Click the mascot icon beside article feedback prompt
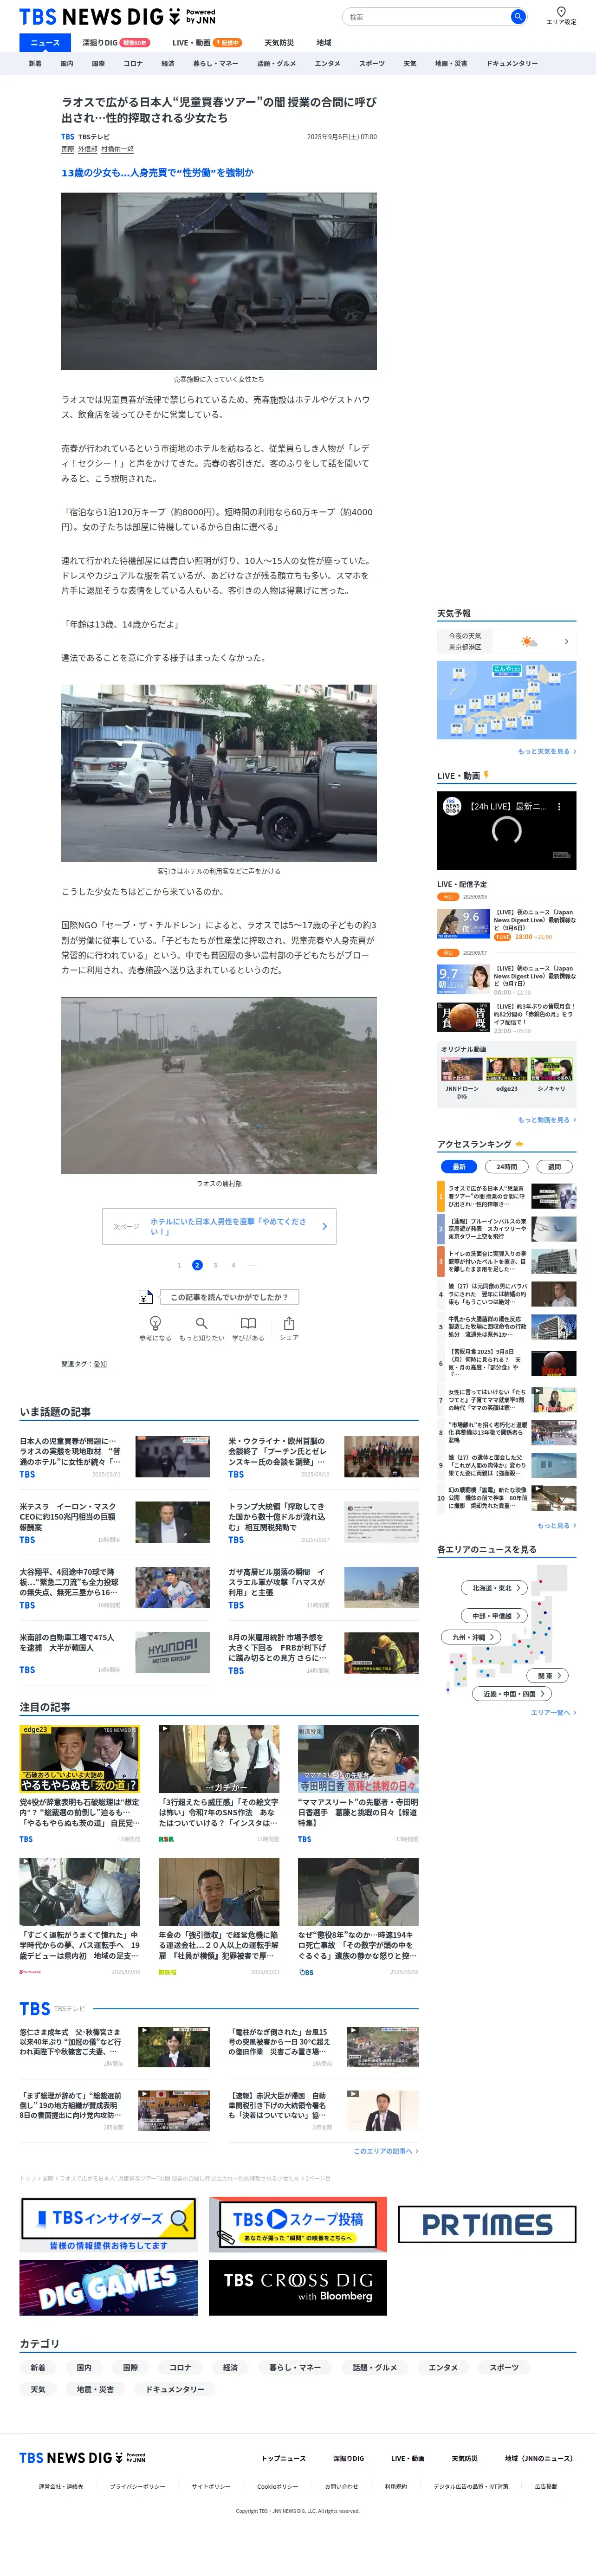Image resolution: width=596 pixels, height=2576 pixels. [146, 1297]
